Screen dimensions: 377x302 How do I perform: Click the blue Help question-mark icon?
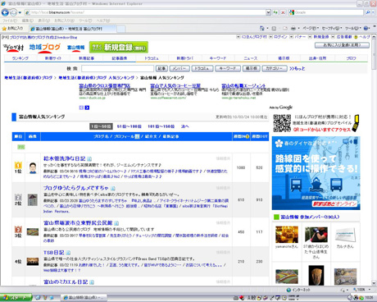coord(366,28)
